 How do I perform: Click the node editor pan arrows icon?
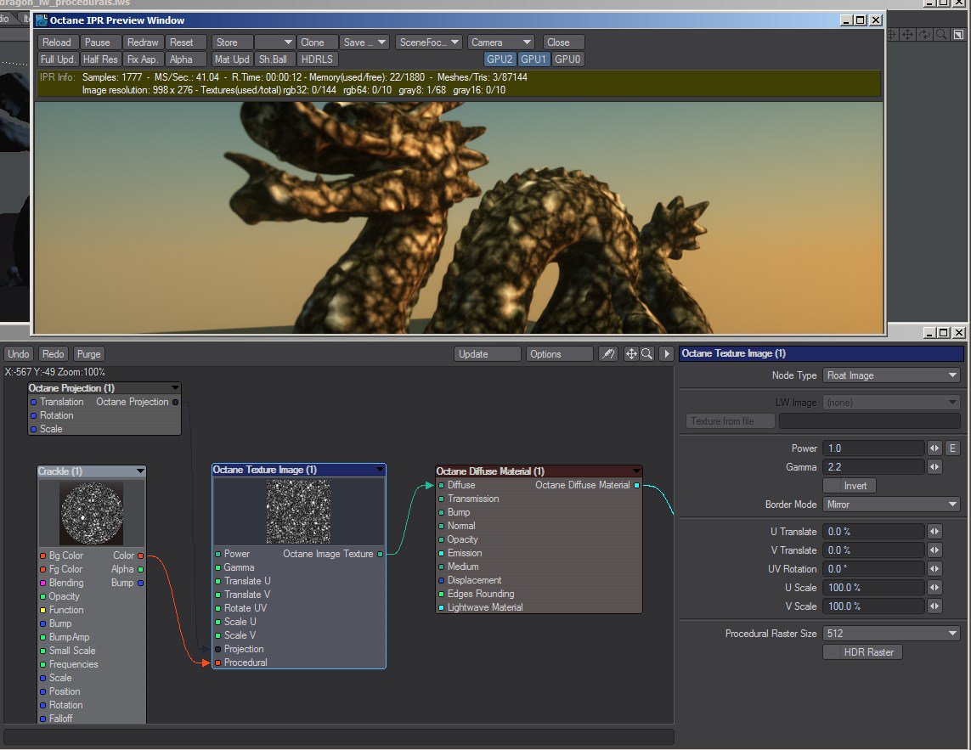[x=631, y=353]
